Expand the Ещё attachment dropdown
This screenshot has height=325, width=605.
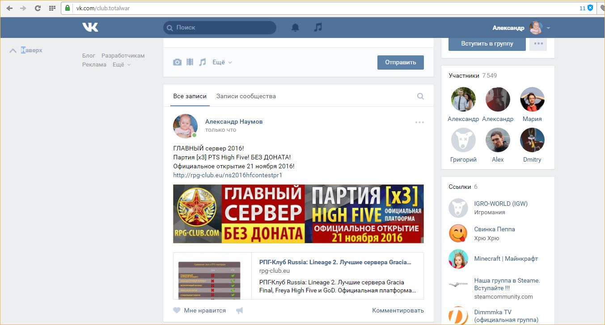pyautogui.click(x=222, y=62)
